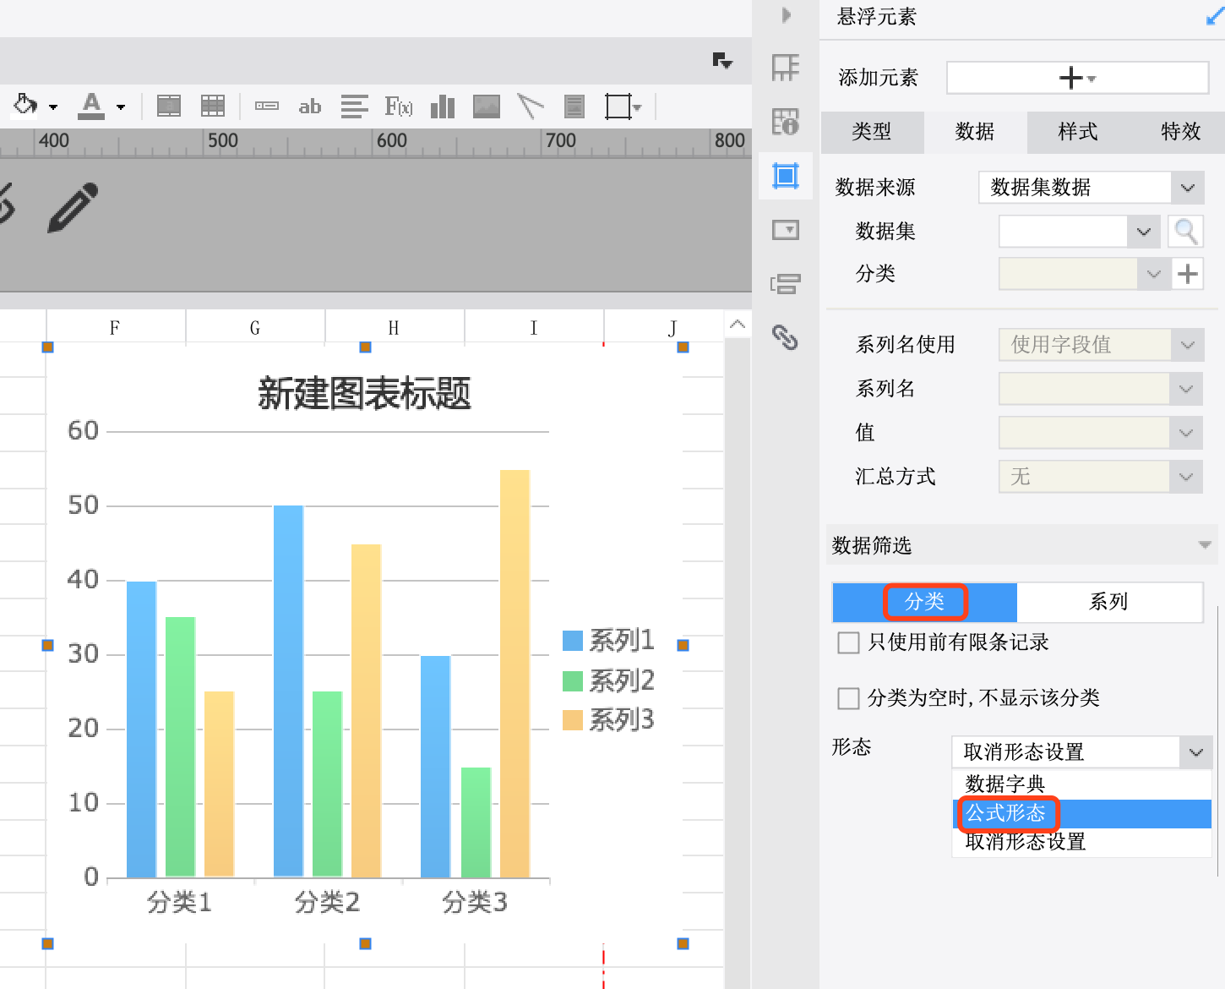
Task: Click the text alignment lines icon
Action: (x=354, y=106)
